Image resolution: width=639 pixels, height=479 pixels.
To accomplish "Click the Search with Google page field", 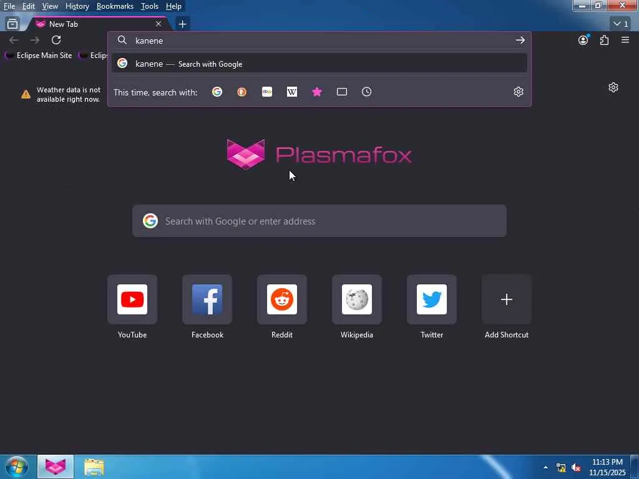I will tap(319, 221).
